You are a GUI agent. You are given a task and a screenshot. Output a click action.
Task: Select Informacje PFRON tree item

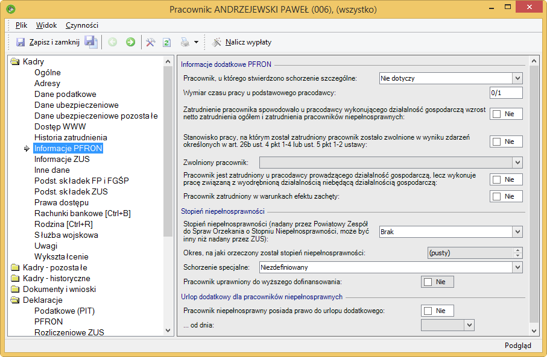point(68,148)
